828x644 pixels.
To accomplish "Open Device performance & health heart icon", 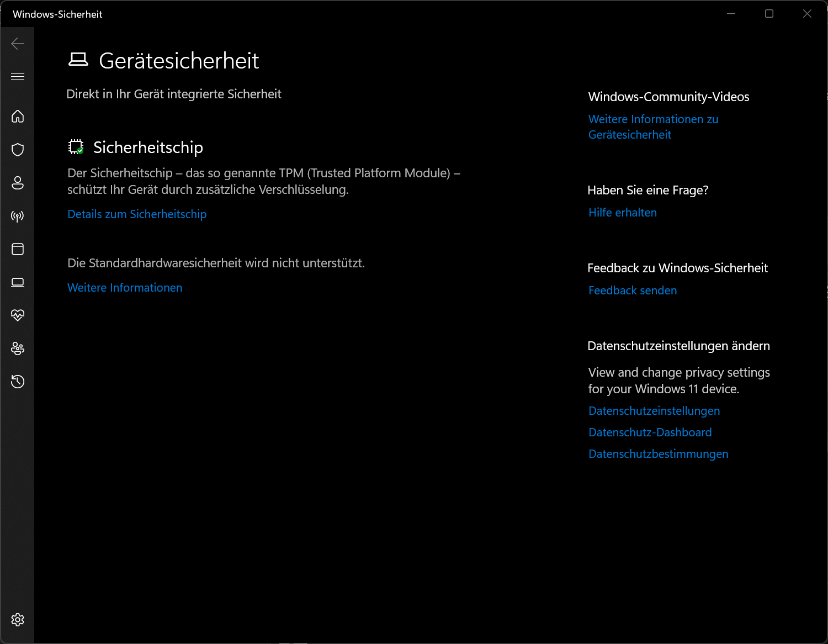I will tap(18, 315).
